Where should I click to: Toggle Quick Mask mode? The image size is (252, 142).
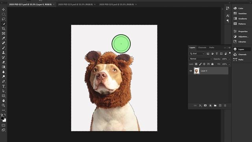[x=4, y=125]
